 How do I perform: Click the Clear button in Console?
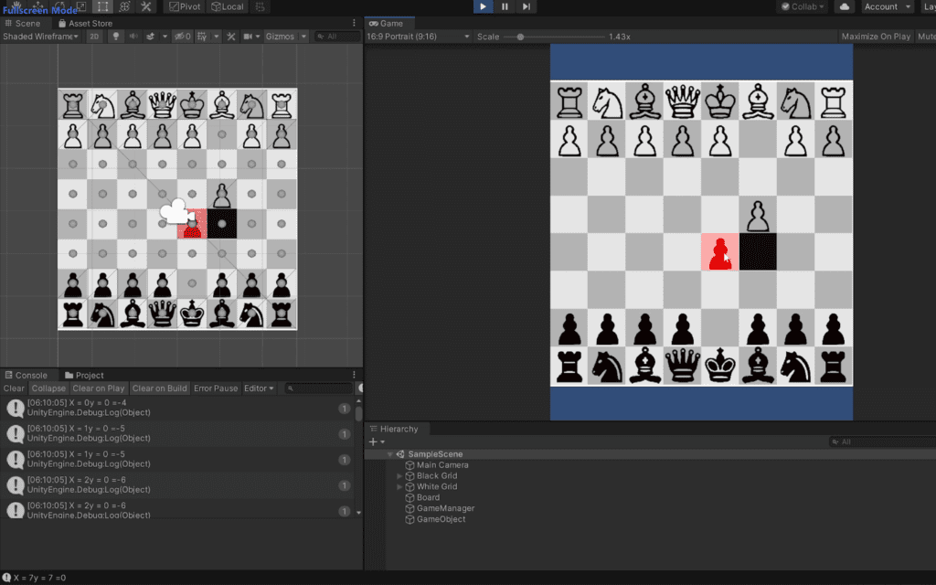(x=14, y=388)
